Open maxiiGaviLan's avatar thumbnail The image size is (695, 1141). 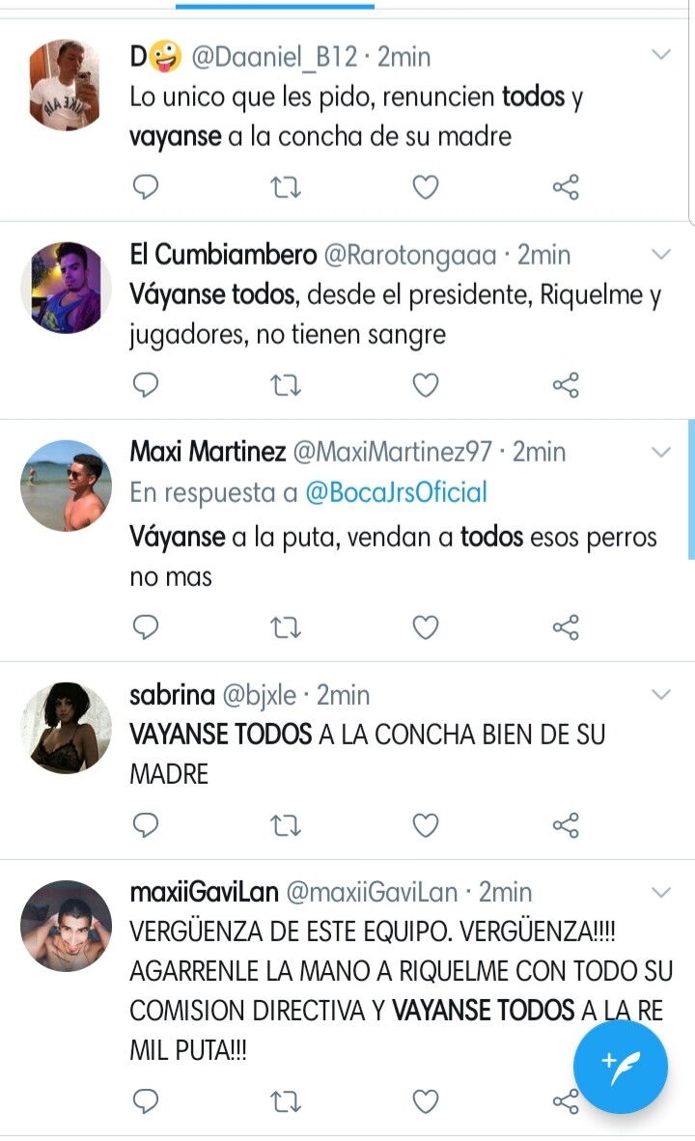click(x=67, y=926)
